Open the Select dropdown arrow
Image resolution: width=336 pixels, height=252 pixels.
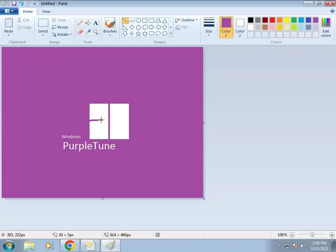43,35
